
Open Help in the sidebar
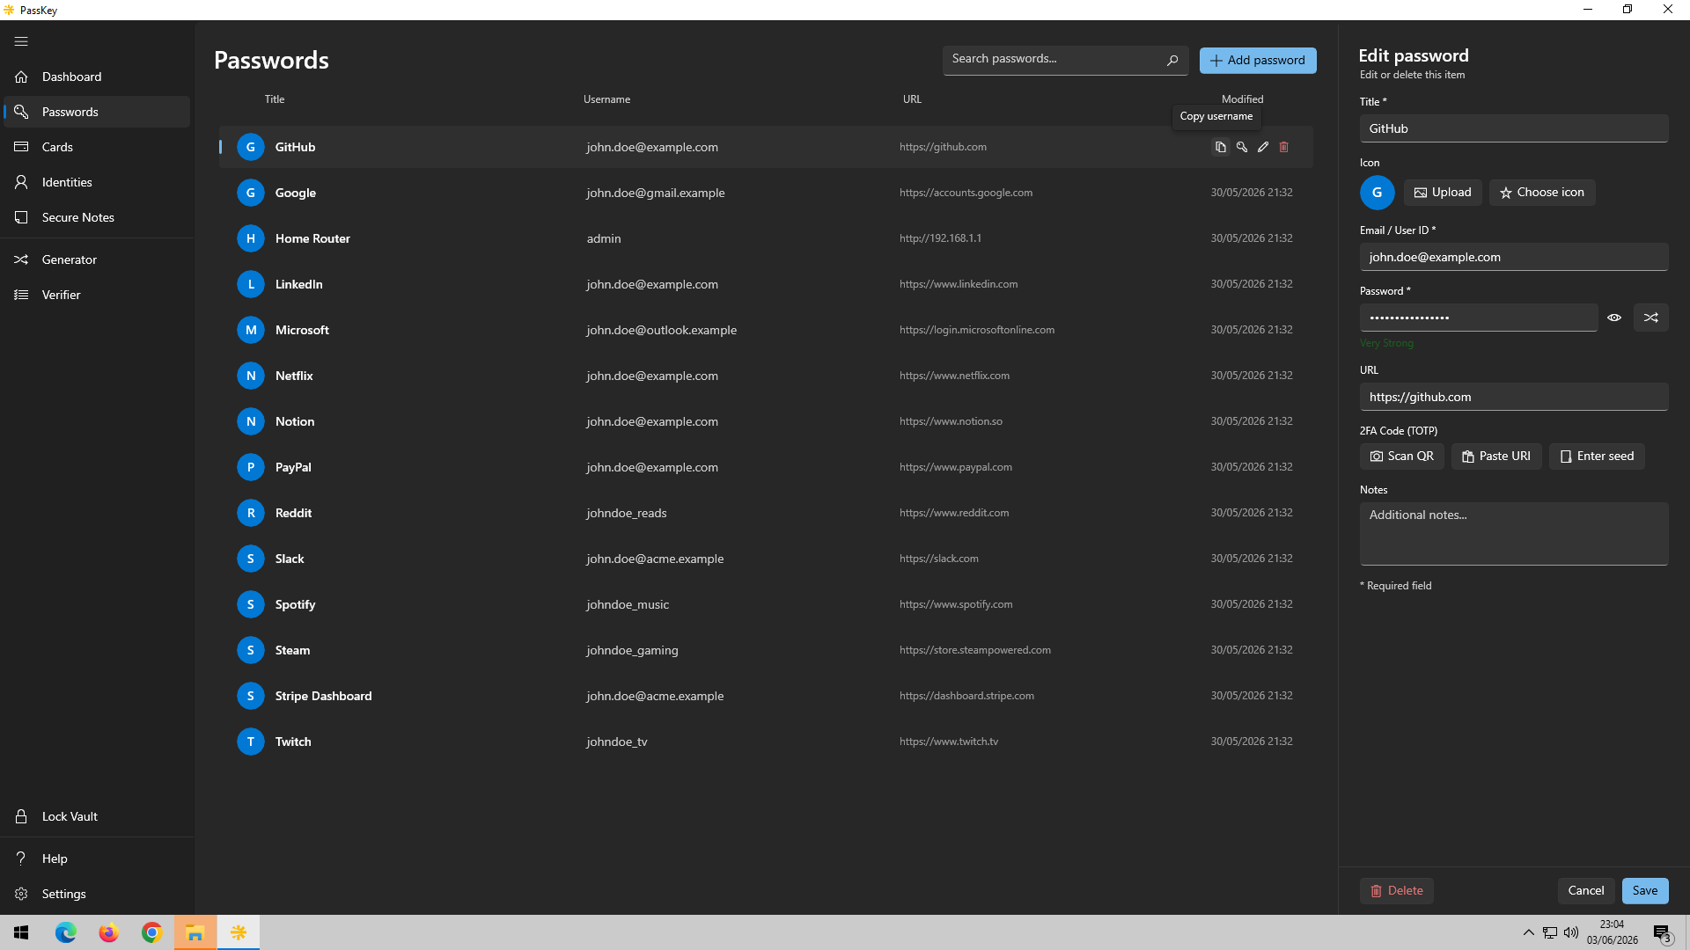[97, 859]
